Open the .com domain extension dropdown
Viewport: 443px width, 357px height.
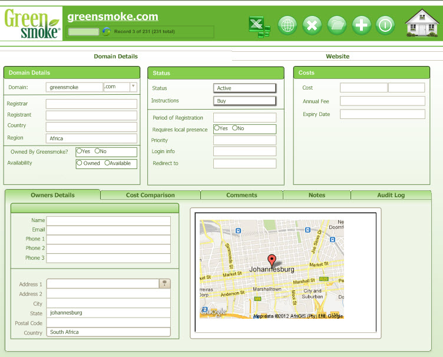[x=133, y=87]
